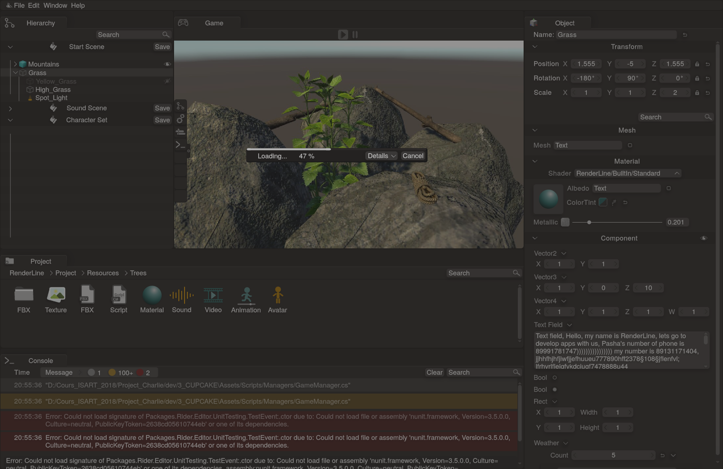Open the Video asset icon
This screenshot has width=723, height=469.
[x=213, y=295]
